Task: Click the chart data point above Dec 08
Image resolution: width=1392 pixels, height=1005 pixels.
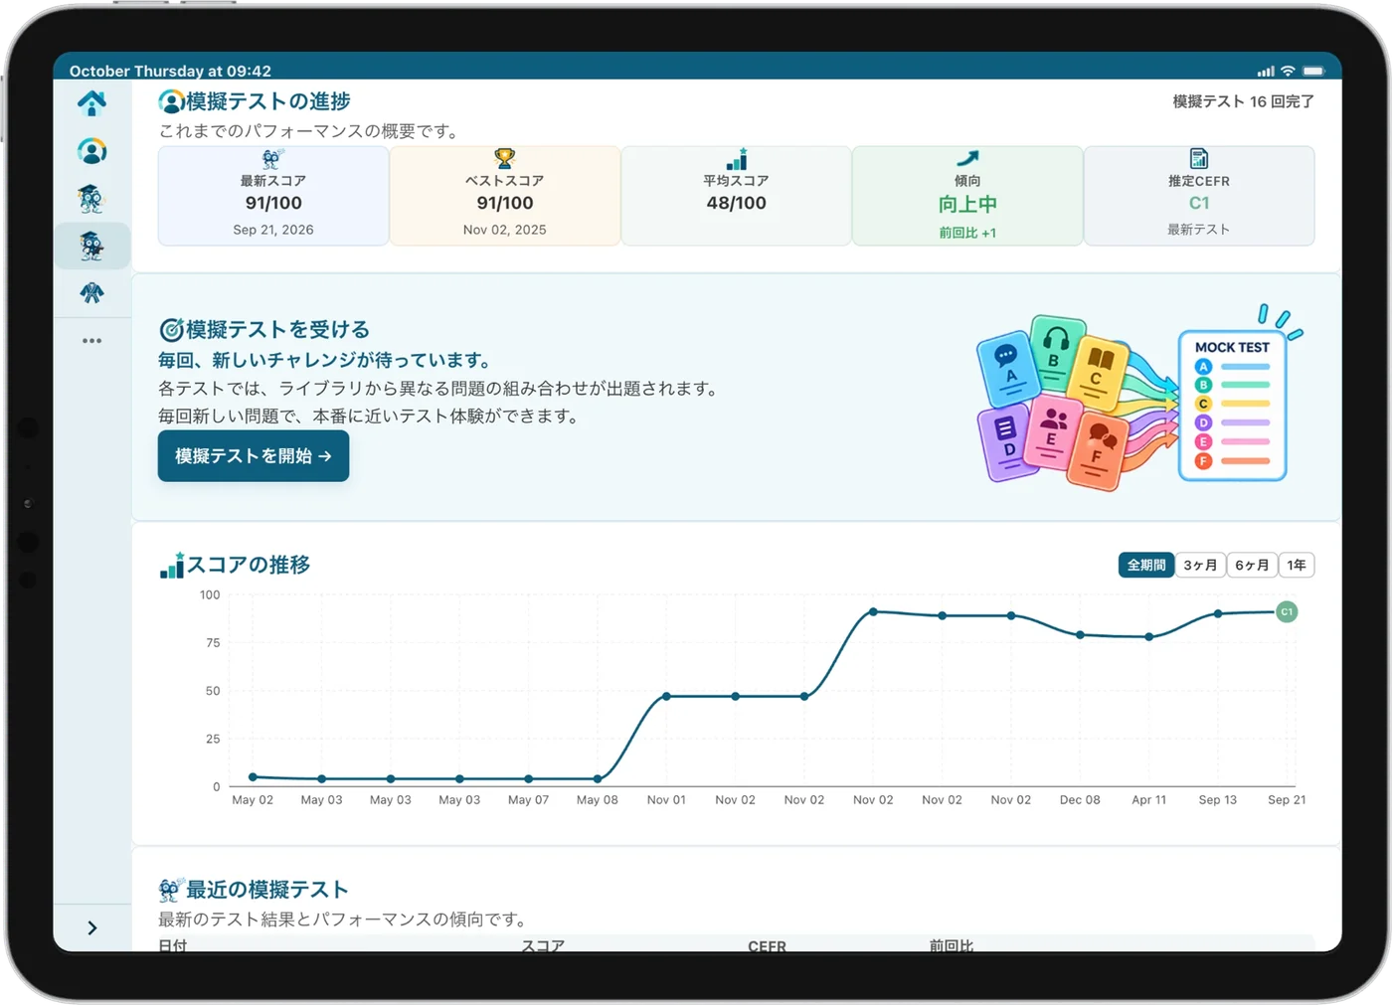Action: 1080,634
